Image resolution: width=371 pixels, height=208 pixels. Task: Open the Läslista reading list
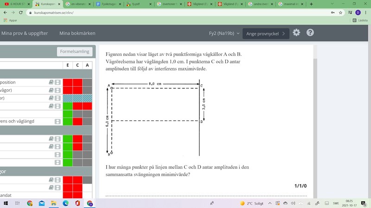pos(359,20)
